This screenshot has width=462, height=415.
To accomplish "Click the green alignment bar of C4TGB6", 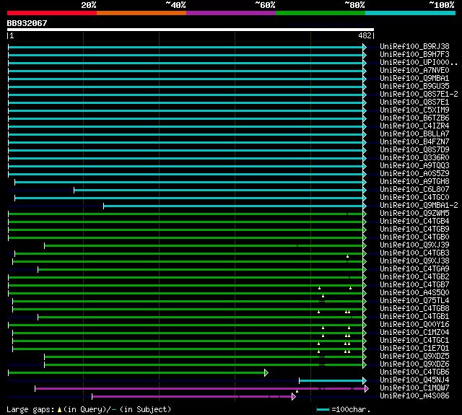I will (136, 373).
